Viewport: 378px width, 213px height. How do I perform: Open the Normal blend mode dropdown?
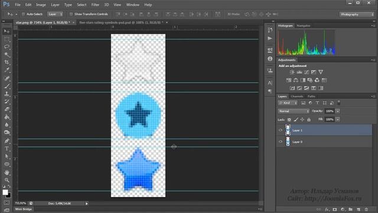[x=294, y=111]
